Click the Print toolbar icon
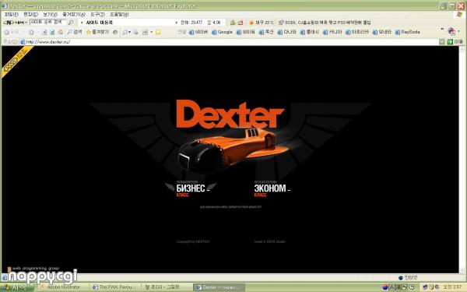Image resolution: width=467 pixels, height=292 pixels. pyautogui.click(x=136, y=32)
